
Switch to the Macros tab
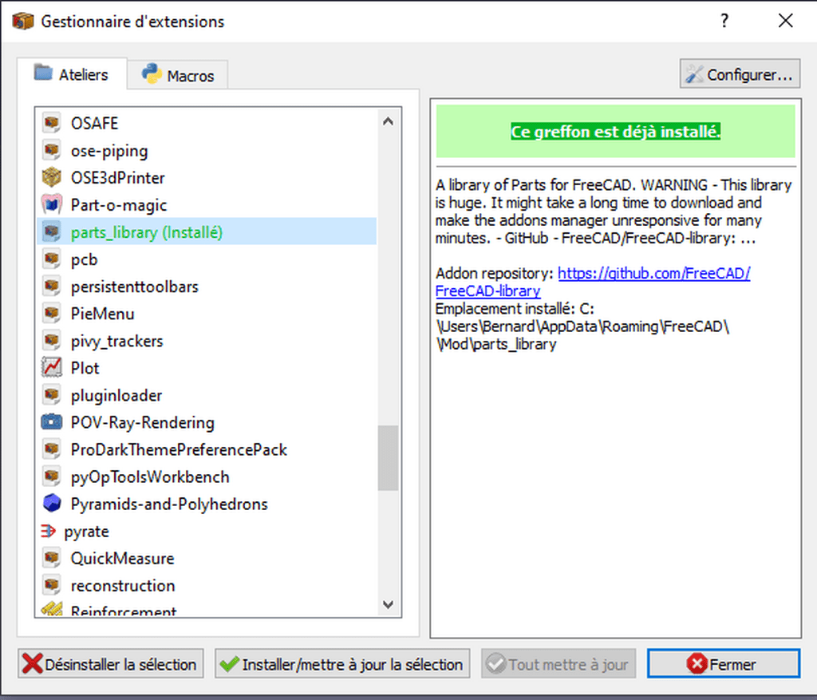click(178, 75)
